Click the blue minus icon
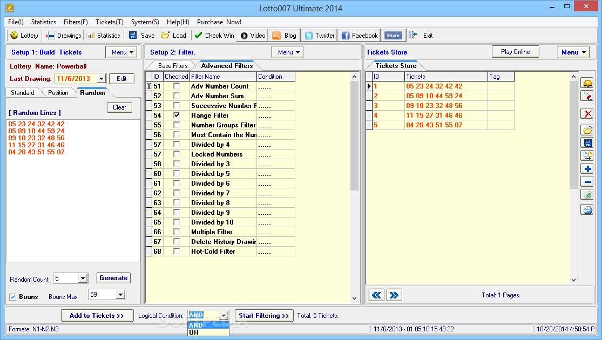Image resolution: width=602 pixels, height=340 pixels. point(587,181)
